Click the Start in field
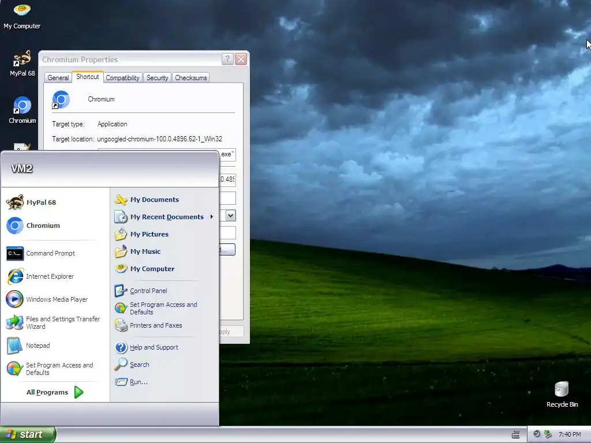Screen dimensions: 591x443 (227, 179)
